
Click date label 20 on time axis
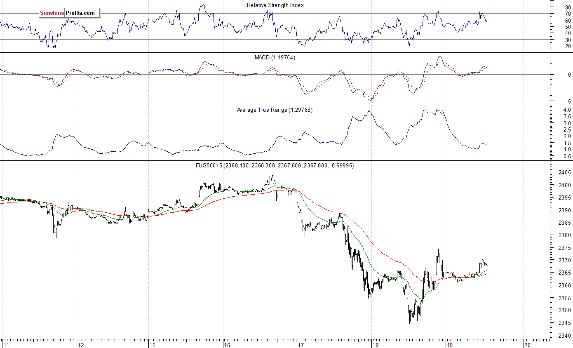(x=527, y=344)
